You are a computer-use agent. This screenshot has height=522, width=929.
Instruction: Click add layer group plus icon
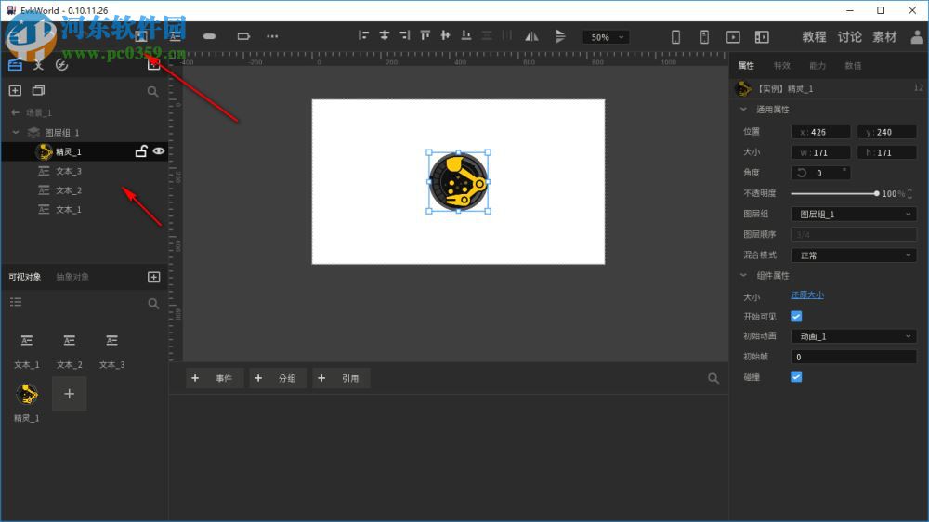pos(15,90)
